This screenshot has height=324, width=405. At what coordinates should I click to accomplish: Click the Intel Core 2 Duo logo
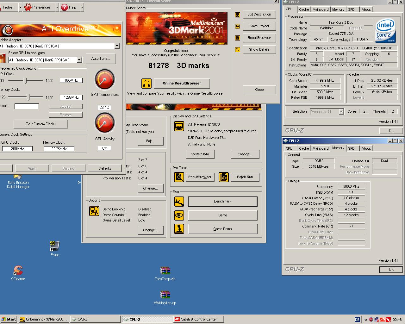tap(385, 31)
